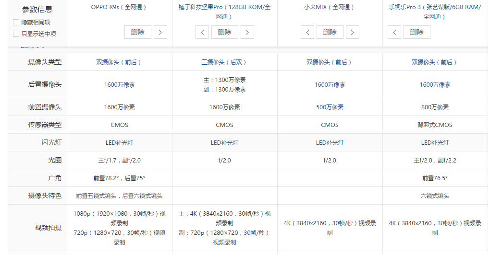Open the 乐视乐Pro 3 张艺谋版 title link
The width and height of the screenshot is (490, 254).
click(x=435, y=12)
